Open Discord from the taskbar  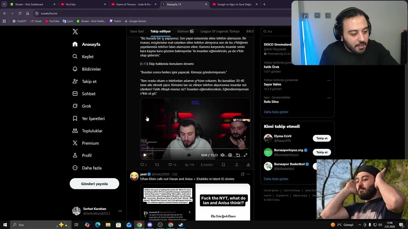click(x=150, y=225)
